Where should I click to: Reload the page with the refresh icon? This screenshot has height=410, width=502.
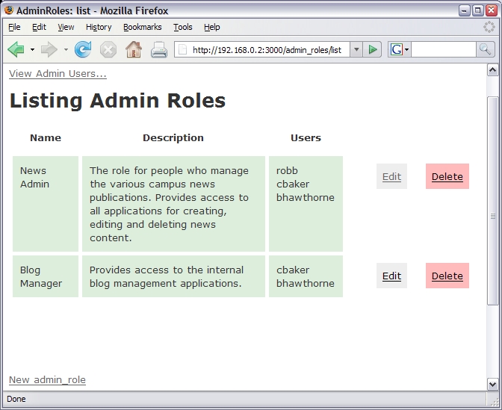[83, 49]
